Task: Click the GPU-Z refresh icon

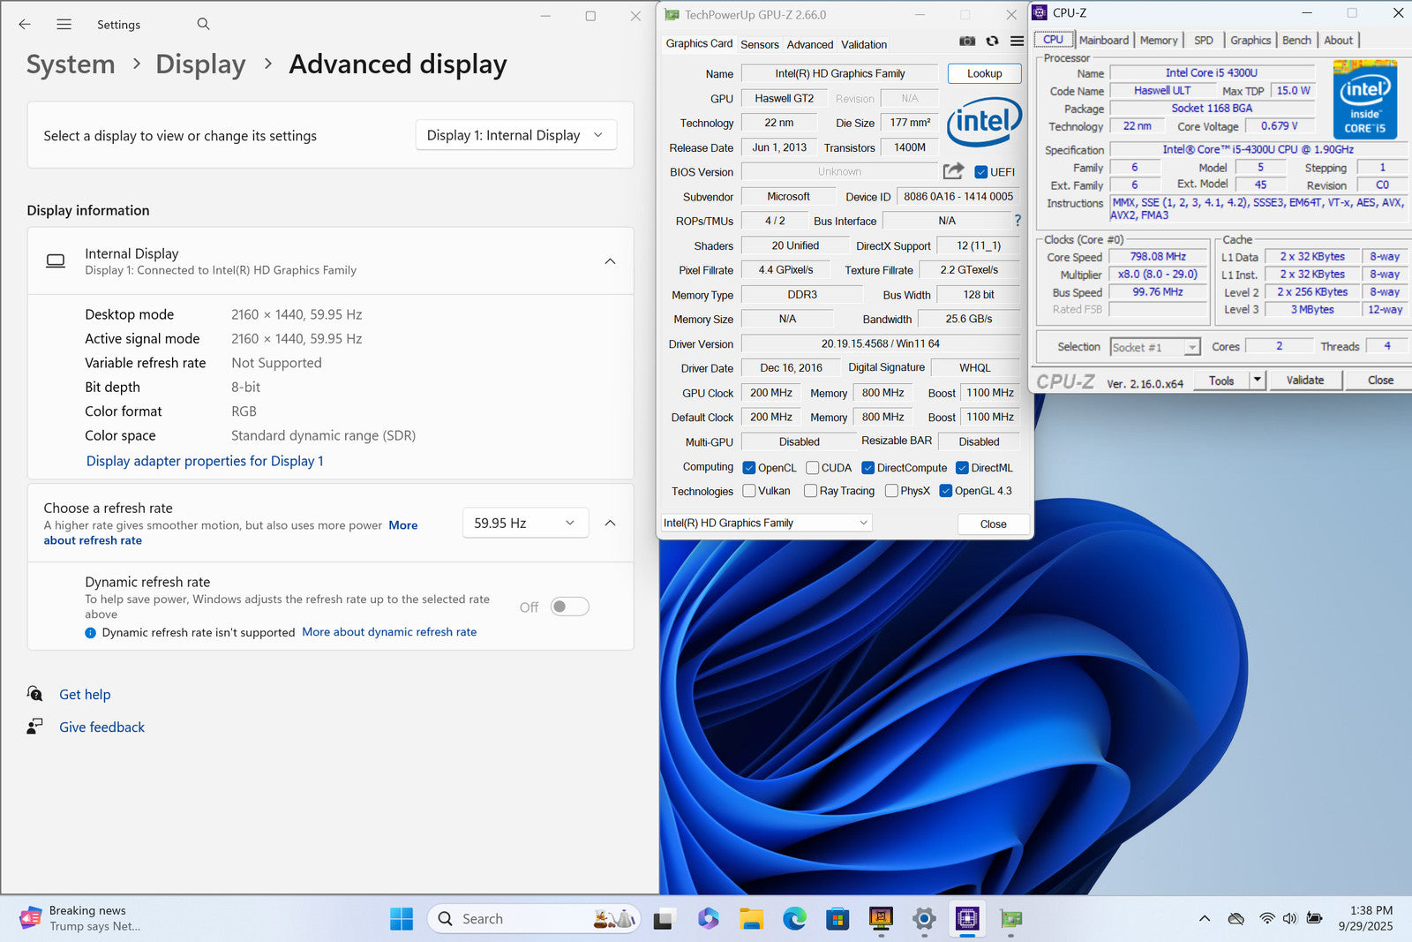Action: tap(992, 41)
